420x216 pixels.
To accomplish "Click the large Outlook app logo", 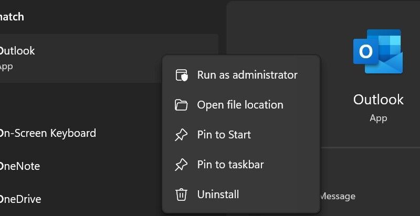I will [378, 51].
